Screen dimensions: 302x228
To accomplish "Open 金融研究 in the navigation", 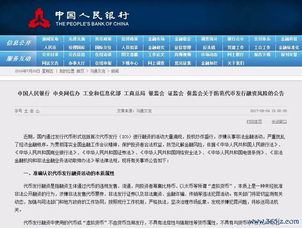I will [156, 47].
